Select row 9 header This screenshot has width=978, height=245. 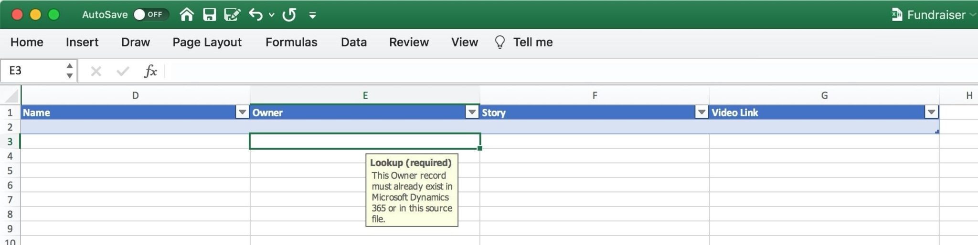click(10, 229)
